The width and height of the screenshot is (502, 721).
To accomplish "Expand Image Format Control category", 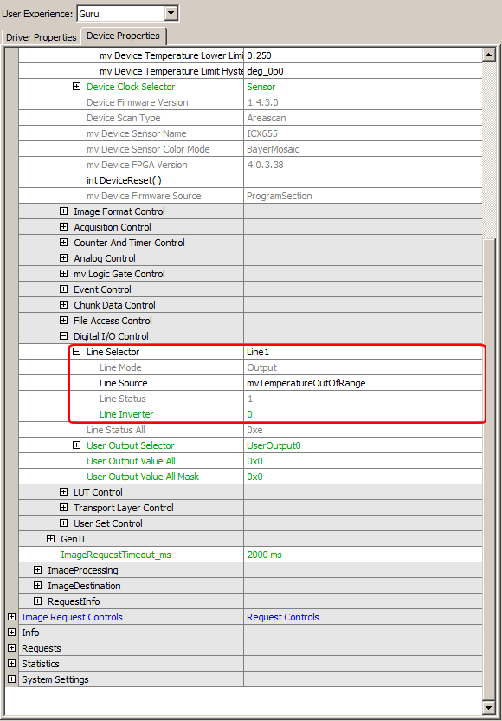I will 64,211.
